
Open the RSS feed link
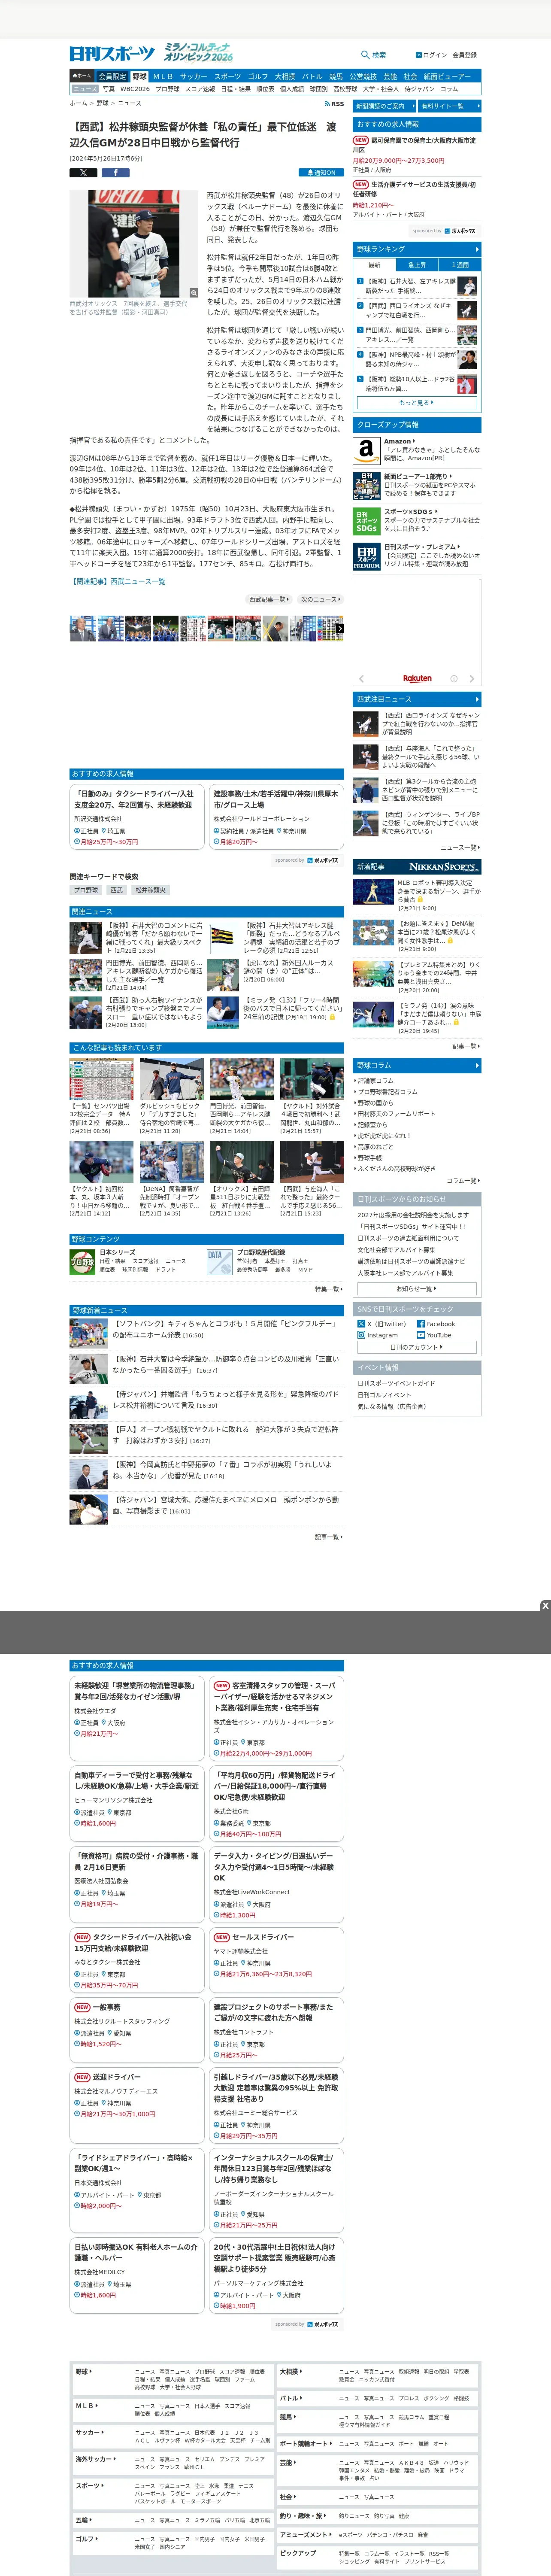(334, 103)
